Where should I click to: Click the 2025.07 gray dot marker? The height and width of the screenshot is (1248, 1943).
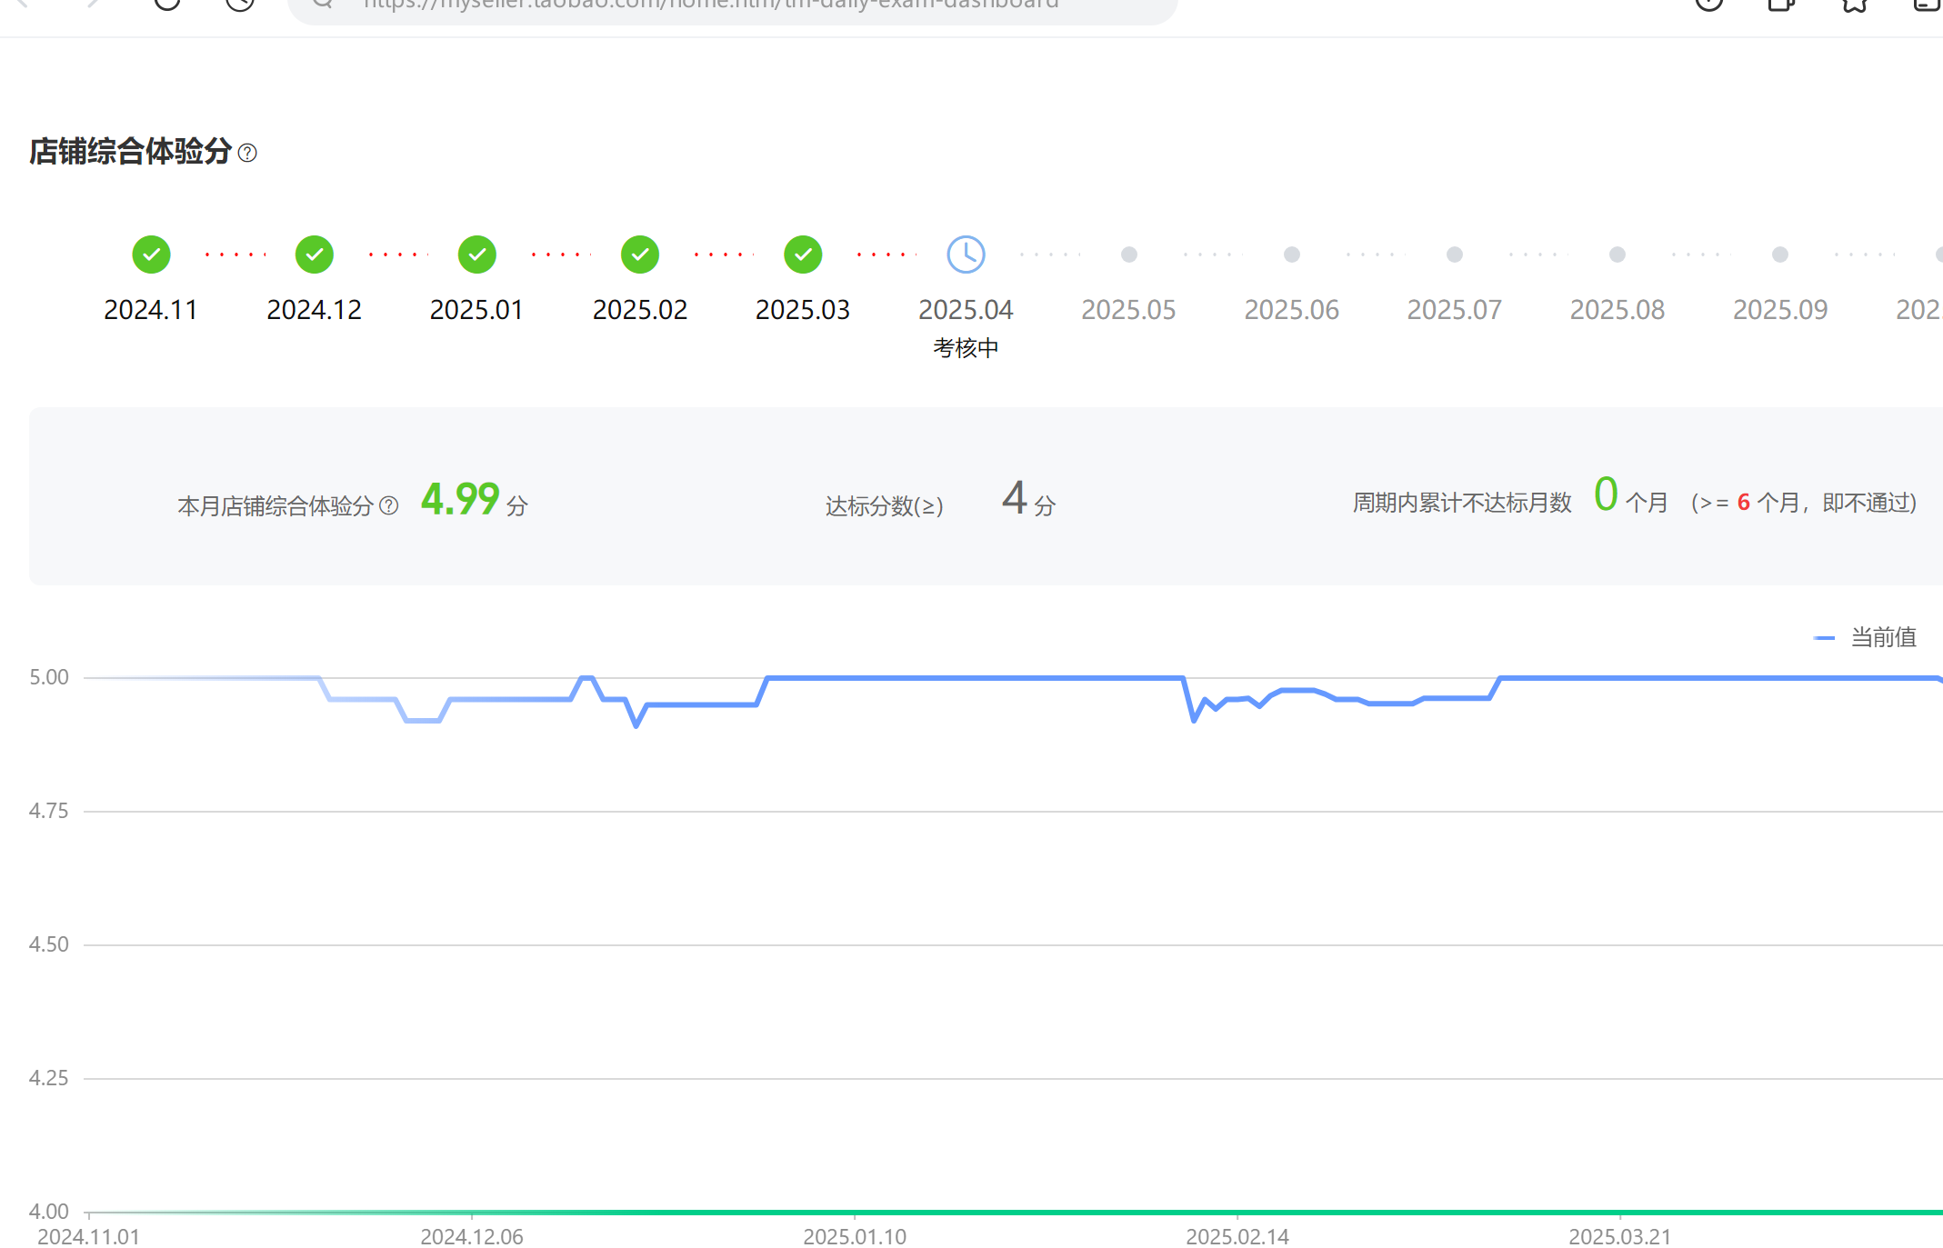(1454, 255)
